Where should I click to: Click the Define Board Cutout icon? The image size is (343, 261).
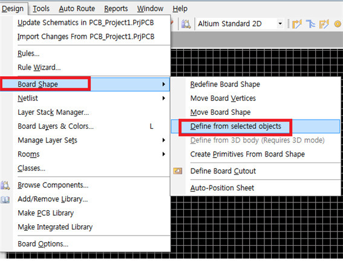pos(178,171)
